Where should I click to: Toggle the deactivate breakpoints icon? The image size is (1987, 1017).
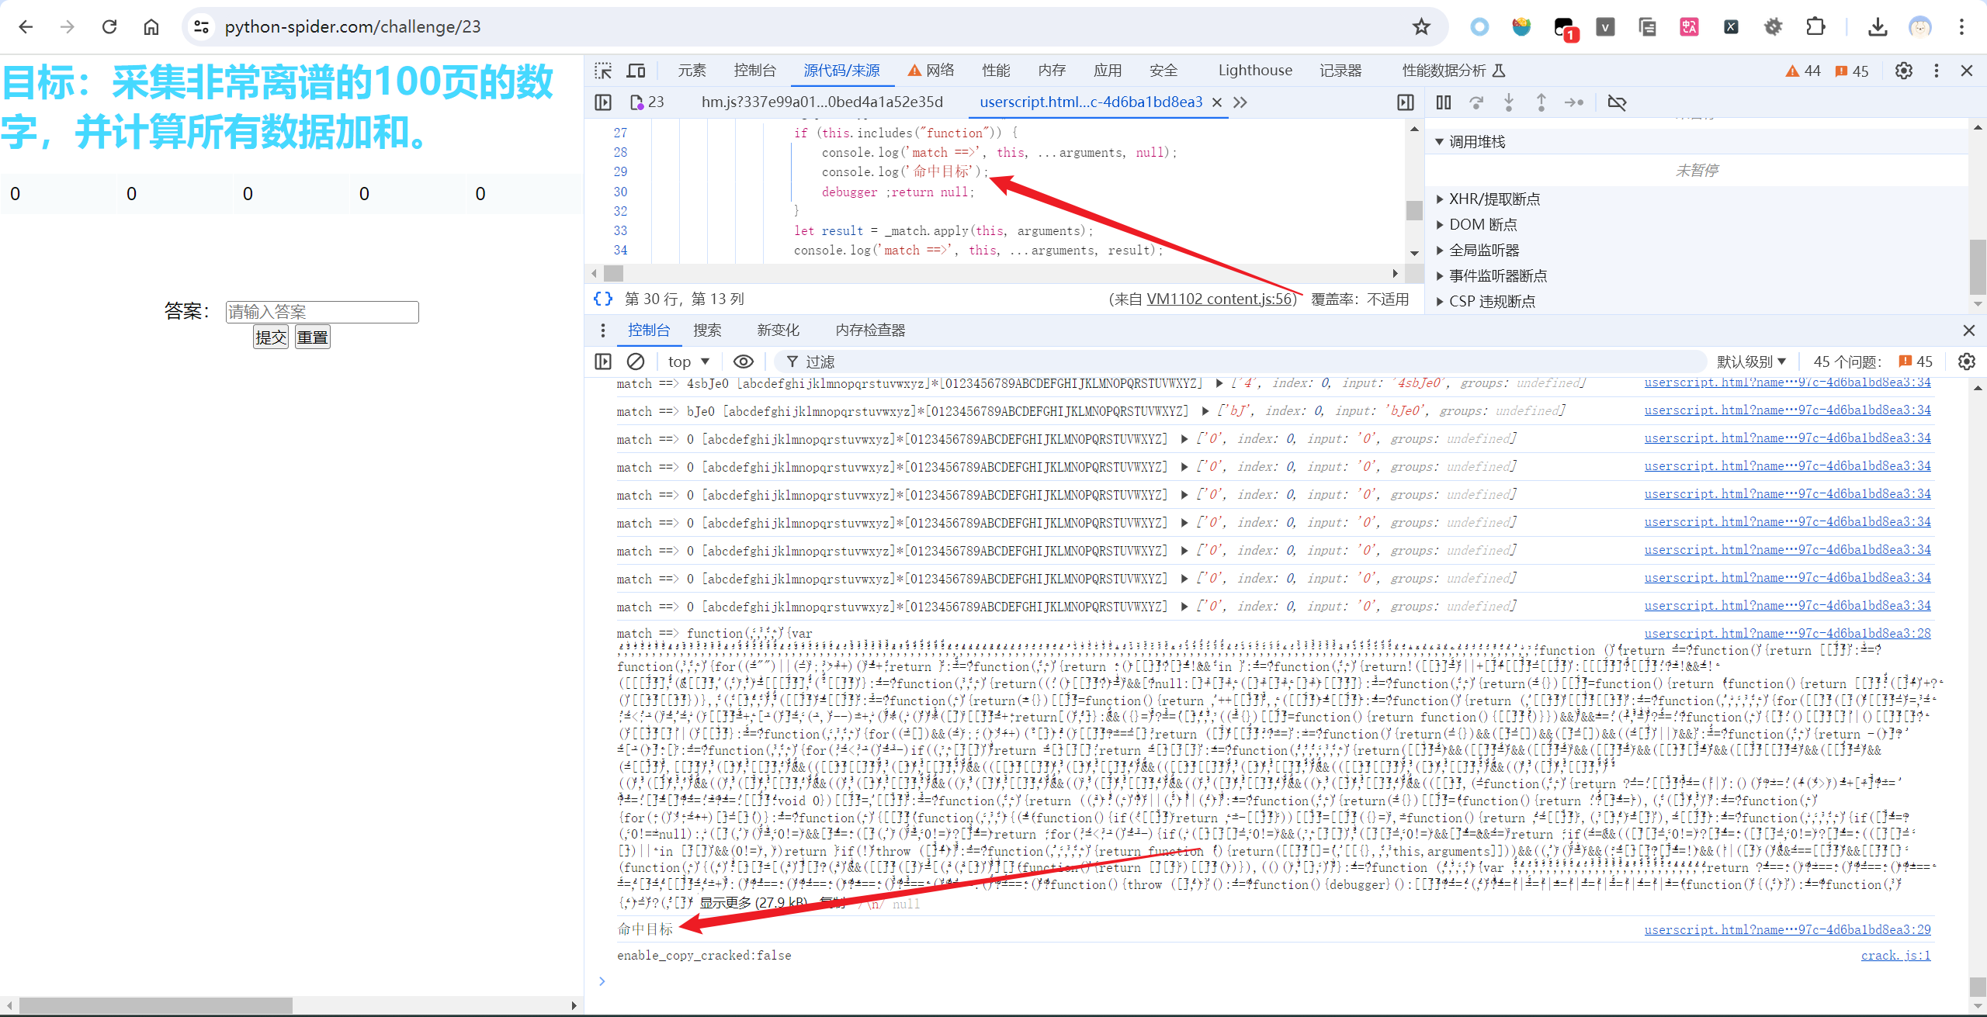pos(1617,102)
